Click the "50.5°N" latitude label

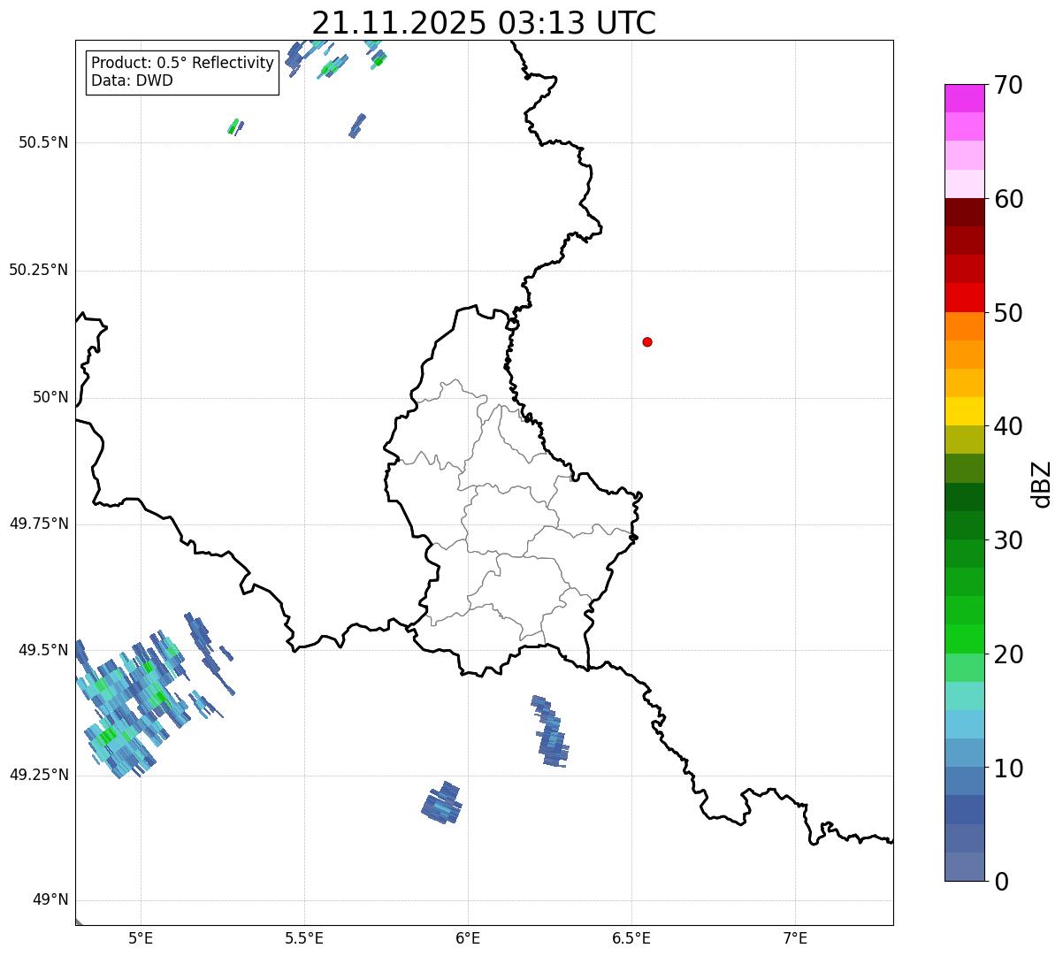[38, 142]
